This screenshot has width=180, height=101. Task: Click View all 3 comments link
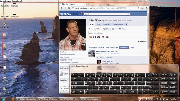click(x=106, y=58)
